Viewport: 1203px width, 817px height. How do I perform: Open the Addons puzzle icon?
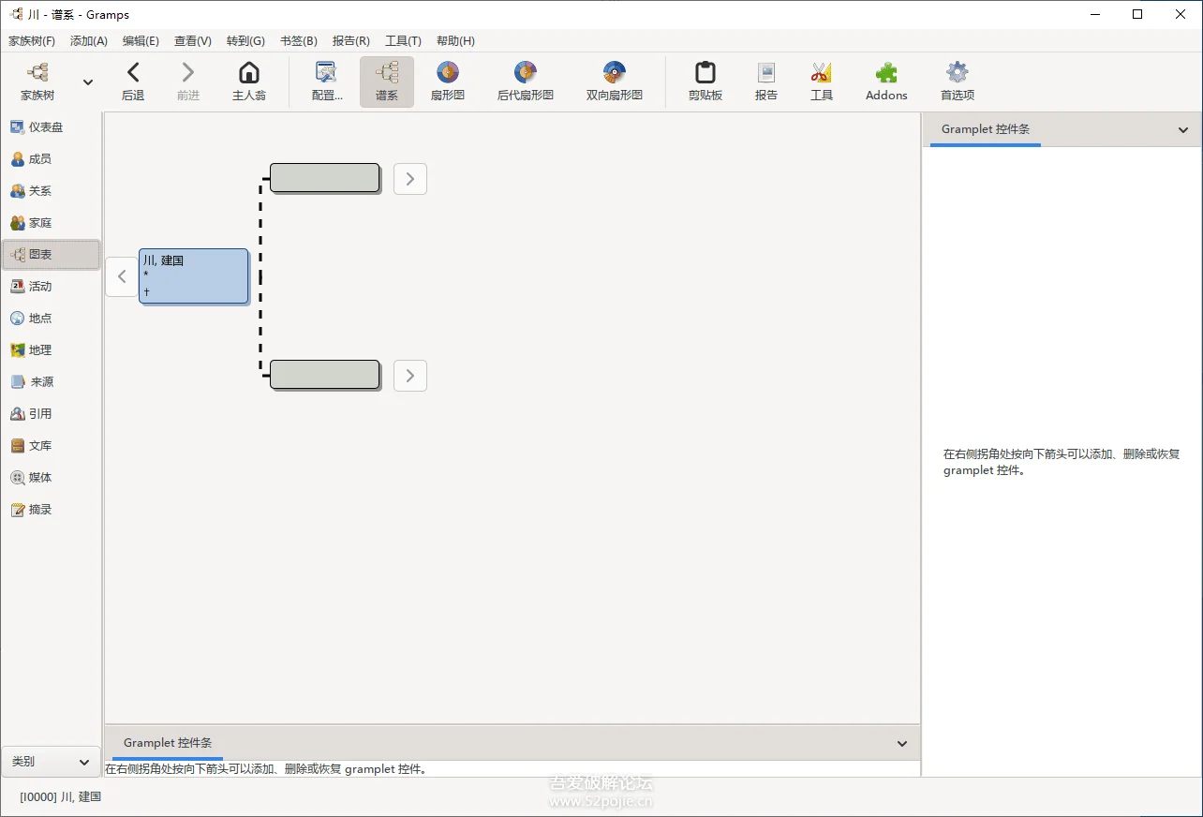pyautogui.click(x=885, y=81)
